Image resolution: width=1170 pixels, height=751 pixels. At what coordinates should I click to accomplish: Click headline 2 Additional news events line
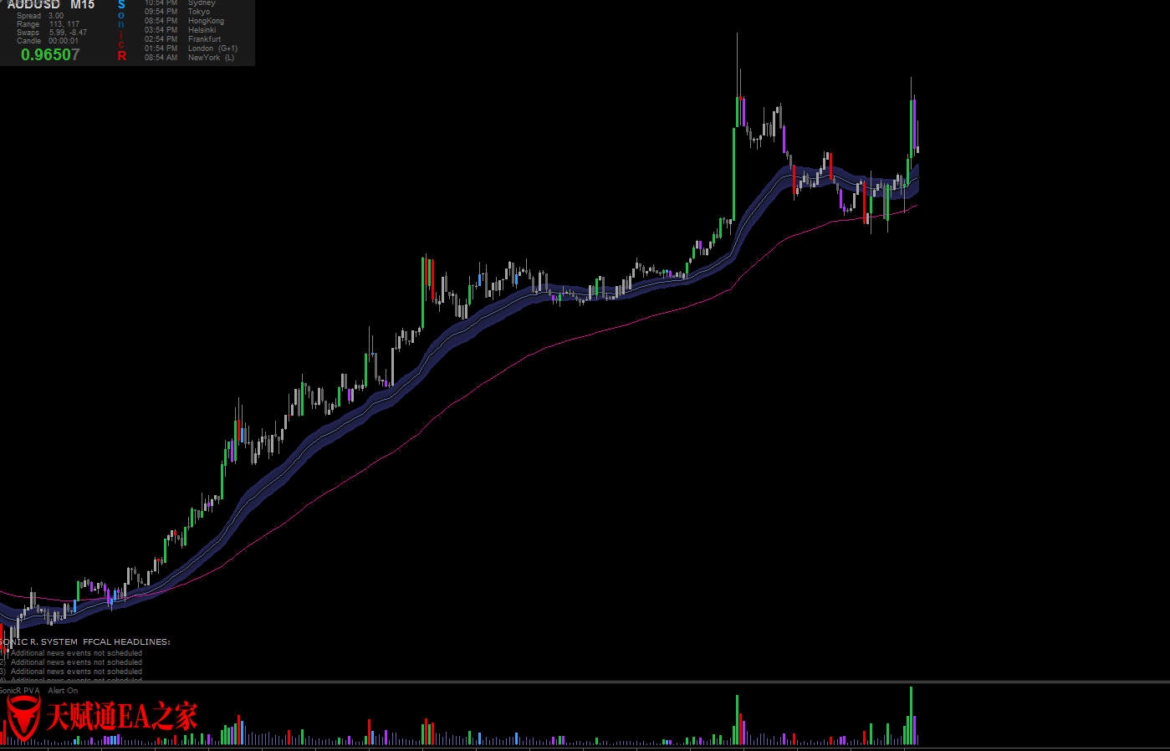(71, 662)
